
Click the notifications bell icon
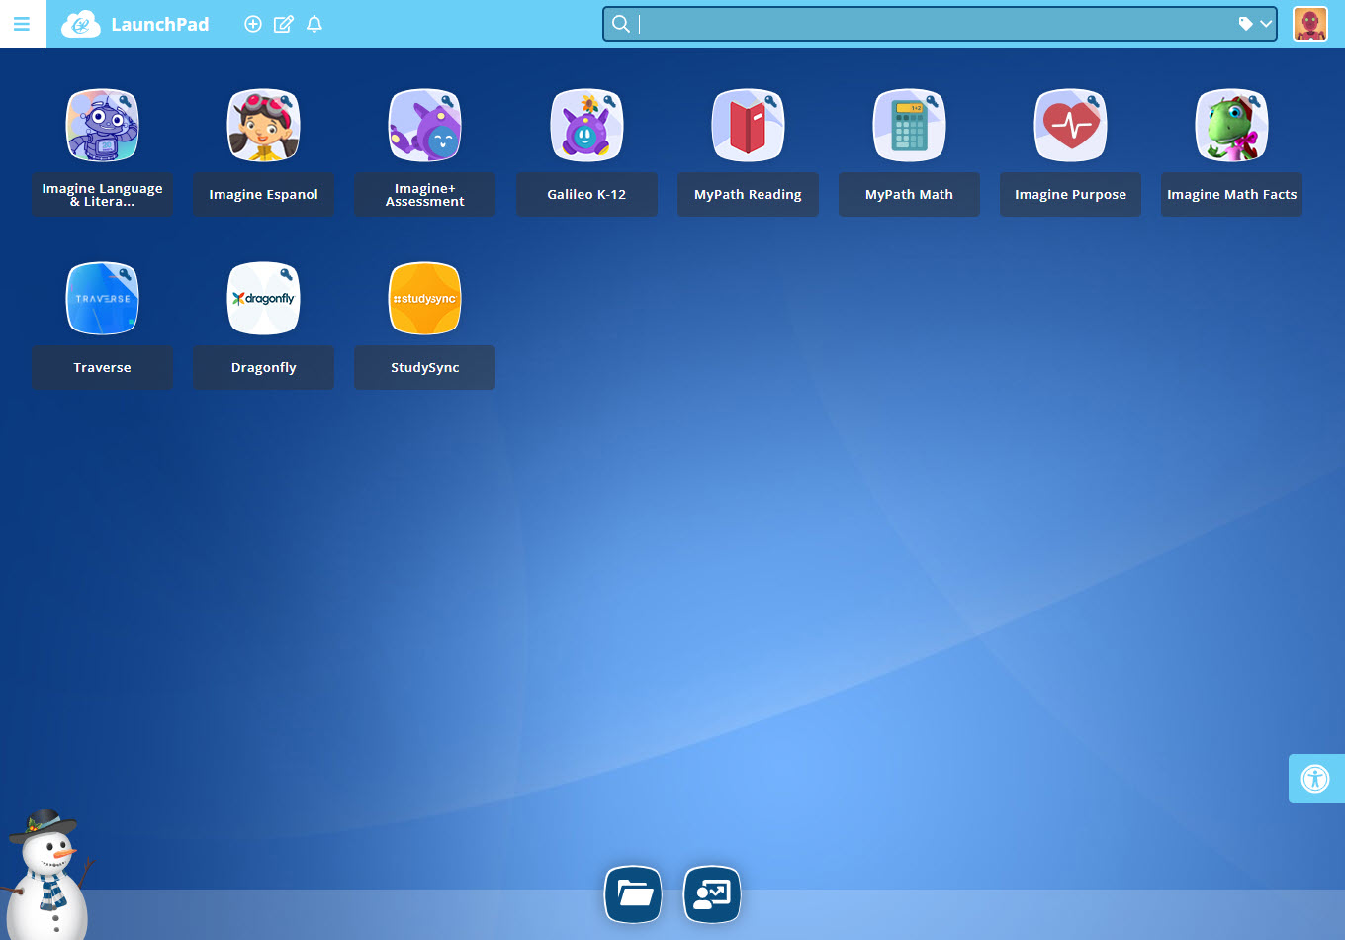click(314, 23)
